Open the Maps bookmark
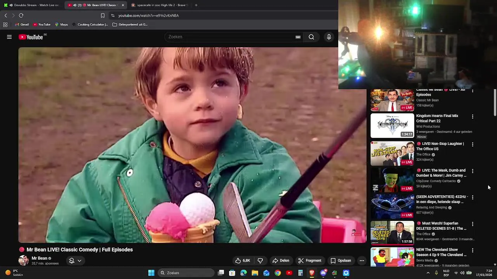This screenshot has height=279, width=497. click(61, 24)
